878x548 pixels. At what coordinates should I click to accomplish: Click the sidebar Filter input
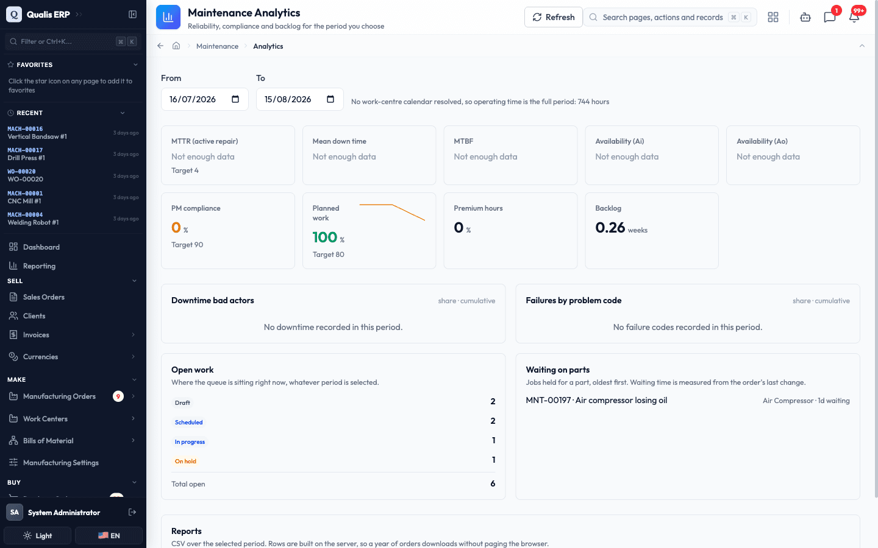click(73, 41)
